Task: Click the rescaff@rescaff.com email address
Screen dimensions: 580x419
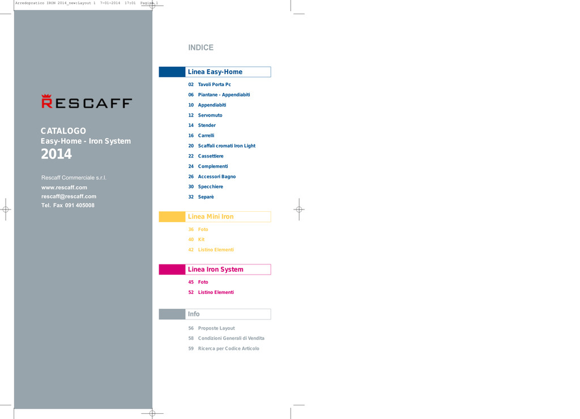Action: click(69, 196)
